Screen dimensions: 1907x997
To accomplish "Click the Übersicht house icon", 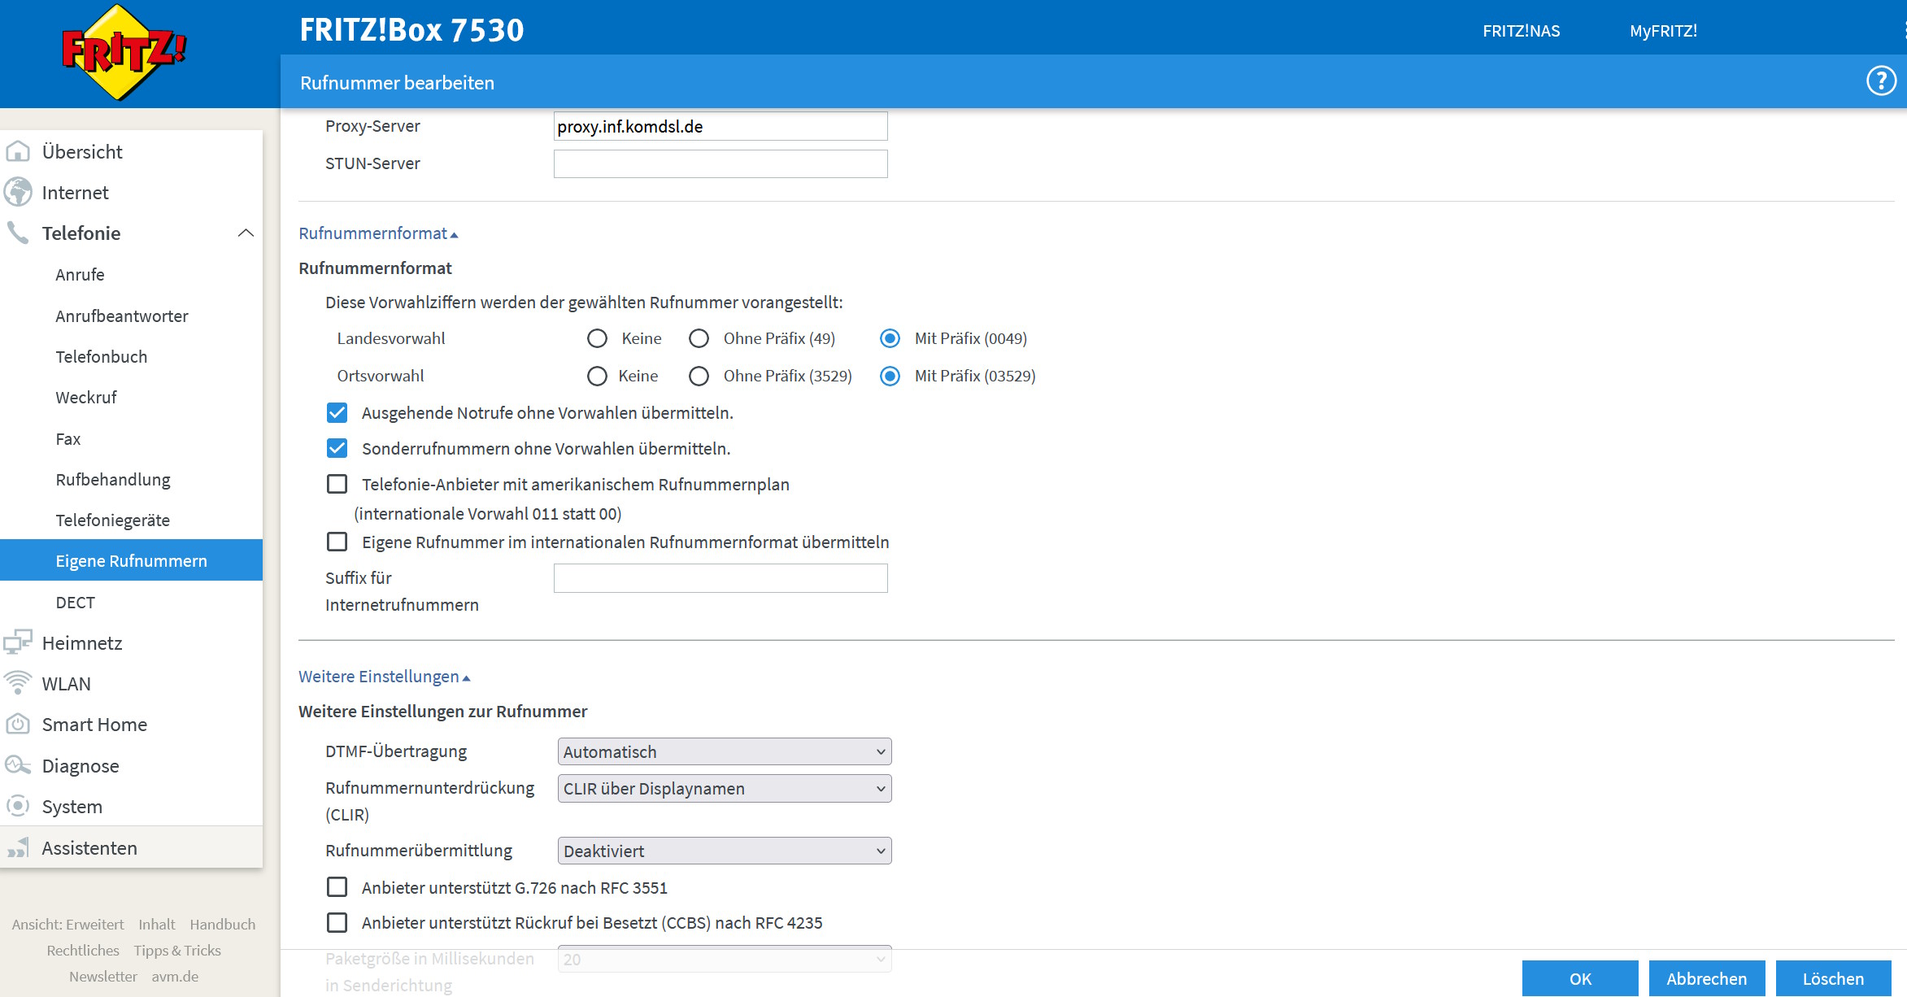I will pyautogui.click(x=18, y=152).
